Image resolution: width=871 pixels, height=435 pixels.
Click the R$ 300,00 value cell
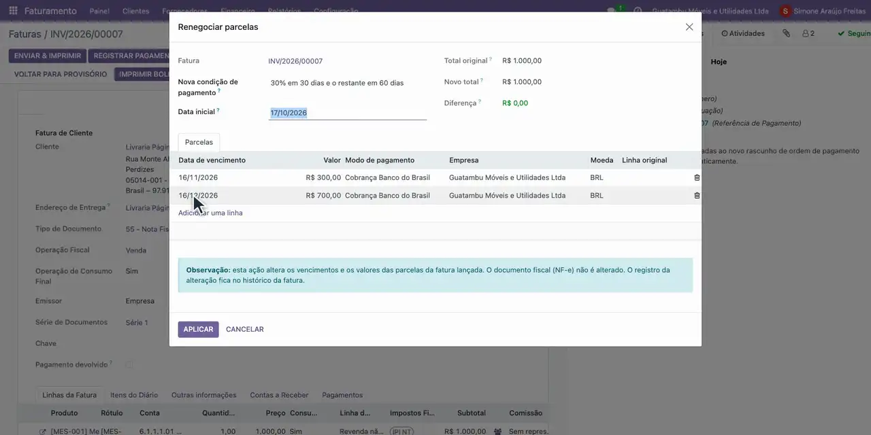(x=323, y=177)
